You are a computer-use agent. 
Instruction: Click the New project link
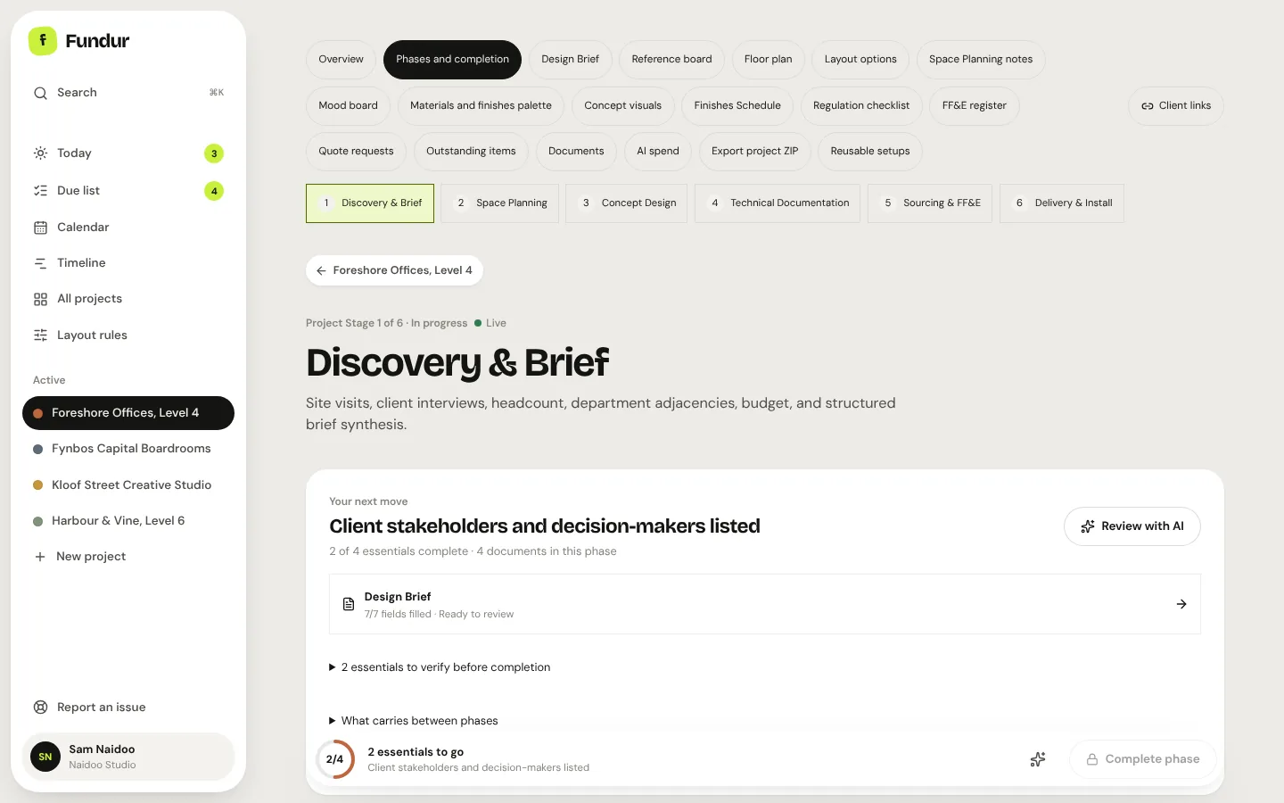(128, 557)
